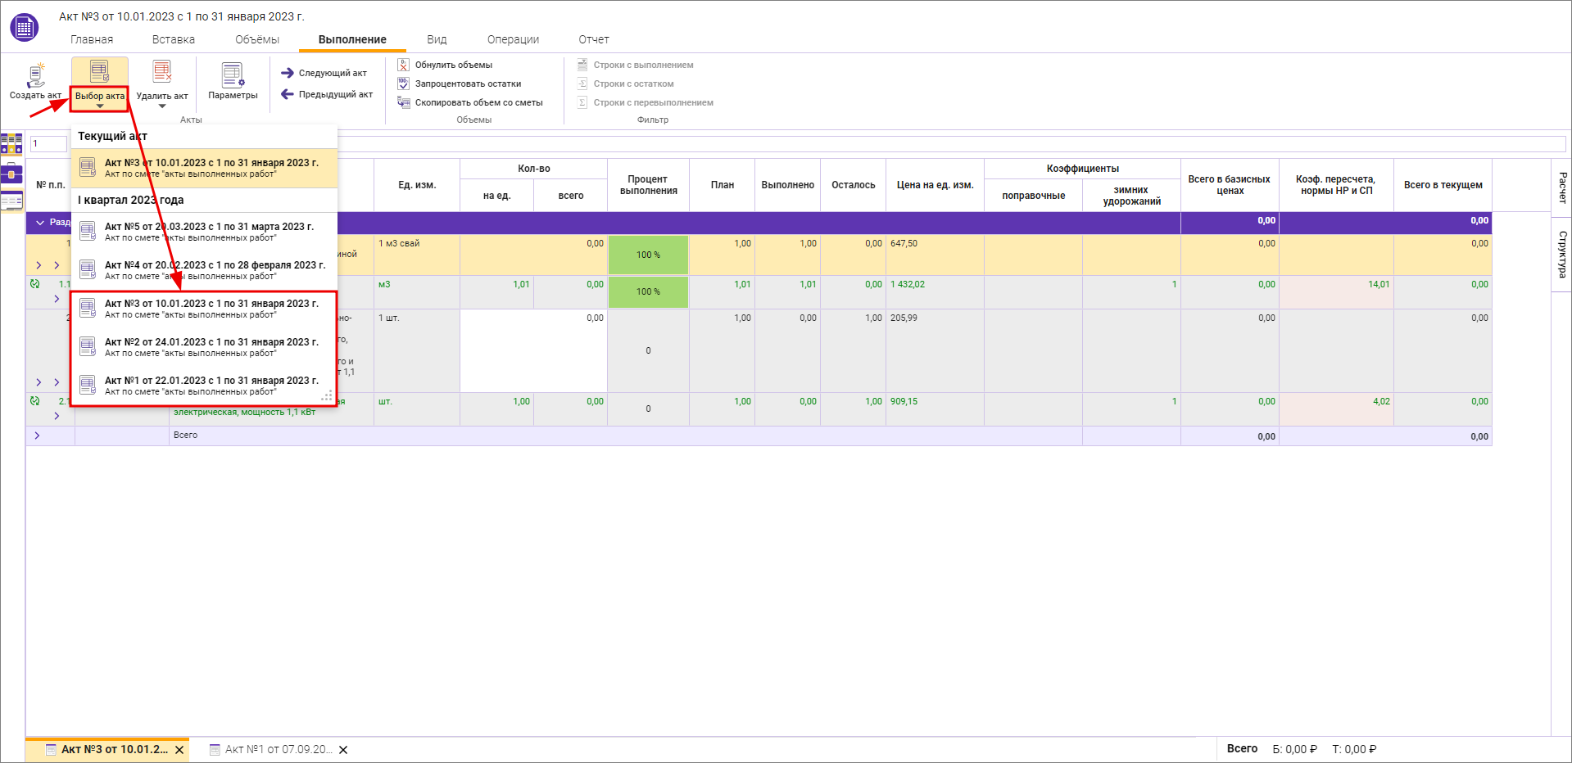
Task: Open the Выбор акта dropdown button
Action: [99, 84]
